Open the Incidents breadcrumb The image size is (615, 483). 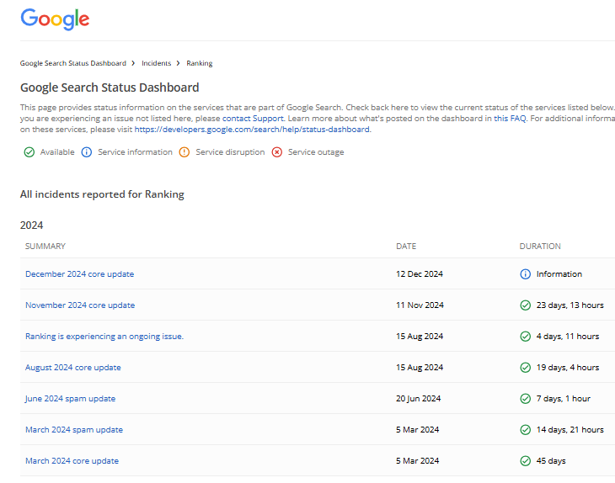157,63
